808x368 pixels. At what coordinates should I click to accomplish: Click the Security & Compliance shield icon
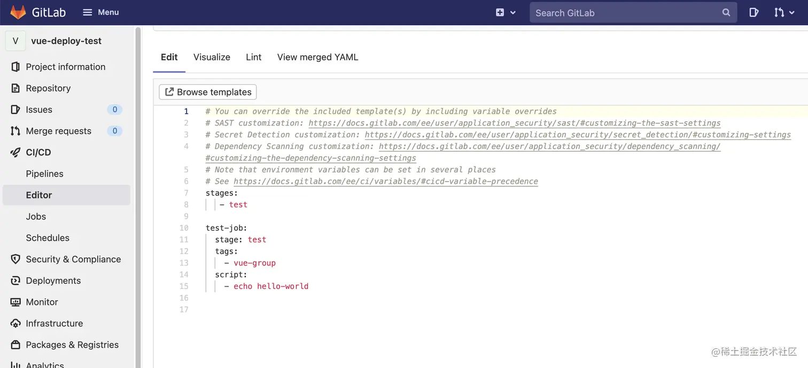(x=15, y=259)
